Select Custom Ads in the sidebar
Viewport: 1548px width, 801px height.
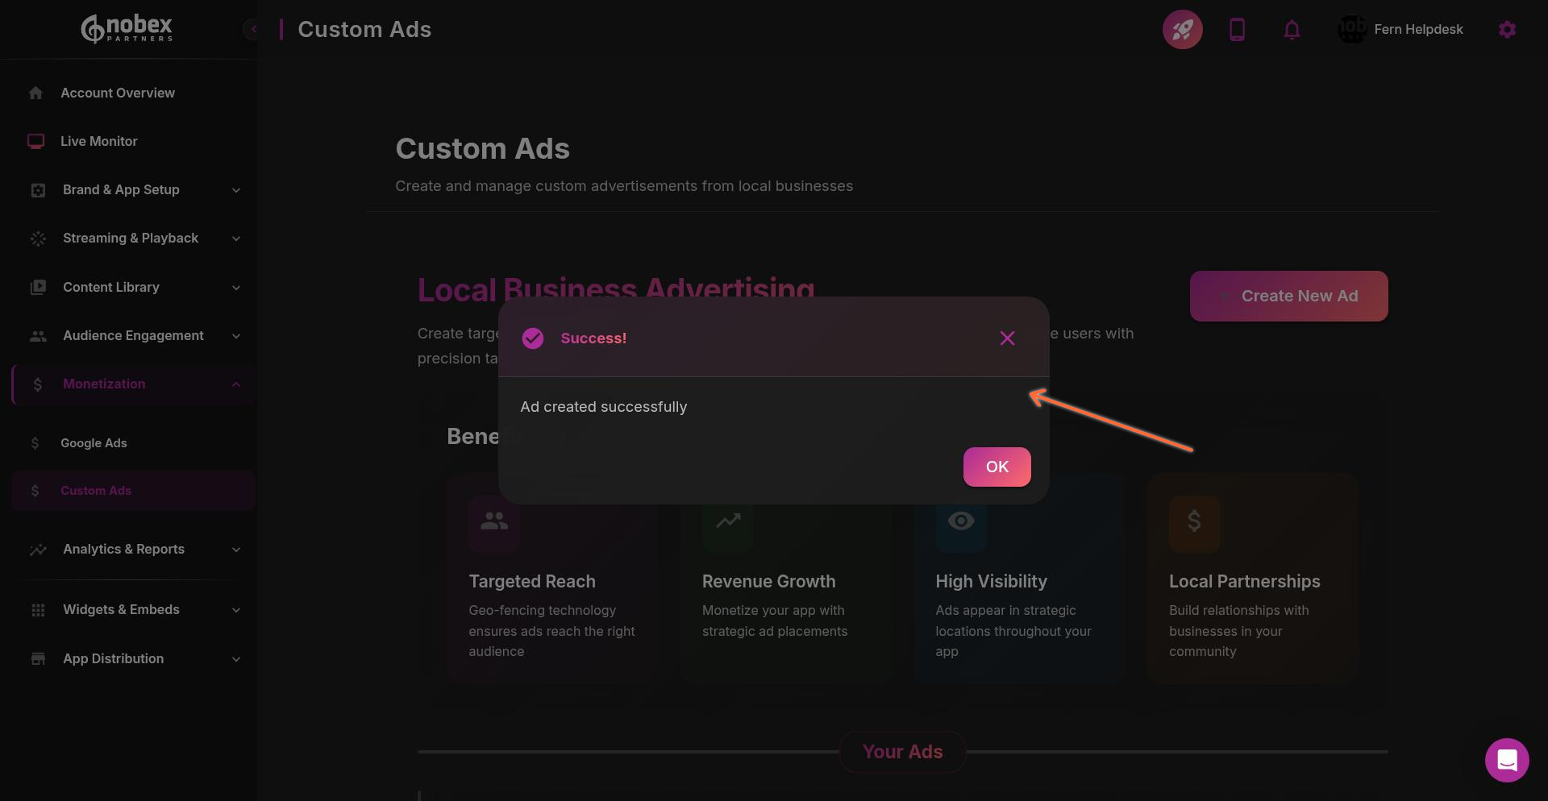coord(95,490)
